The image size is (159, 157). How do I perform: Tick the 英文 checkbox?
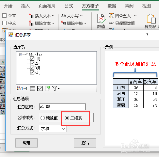pos(4,16)
